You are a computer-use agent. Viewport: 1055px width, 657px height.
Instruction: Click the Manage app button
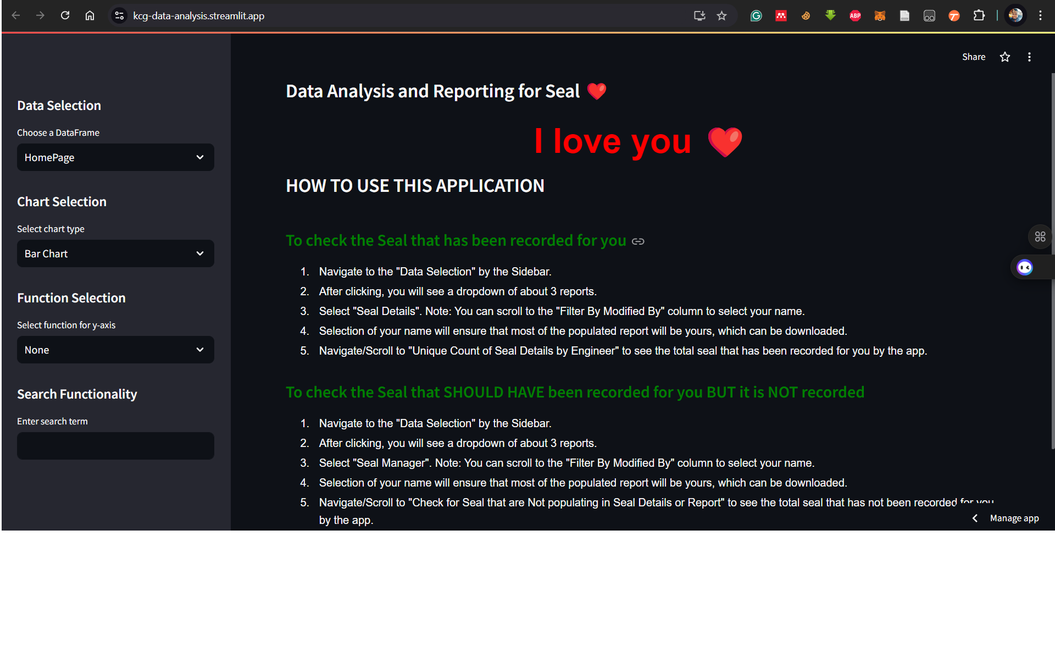pyautogui.click(x=1014, y=518)
